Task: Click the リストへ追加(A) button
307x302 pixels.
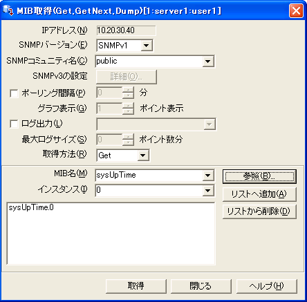Action: pos(259,194)
